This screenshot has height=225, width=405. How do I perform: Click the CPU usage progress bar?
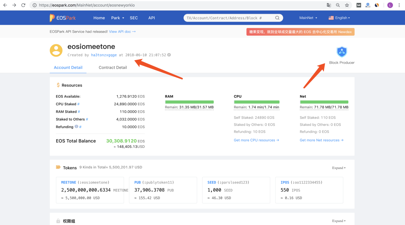coord(256,102)
